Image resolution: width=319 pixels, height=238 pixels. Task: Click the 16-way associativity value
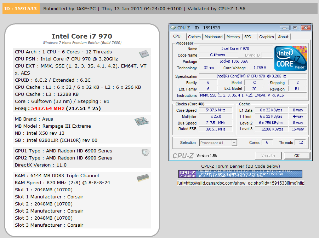[x=298, y=129]
